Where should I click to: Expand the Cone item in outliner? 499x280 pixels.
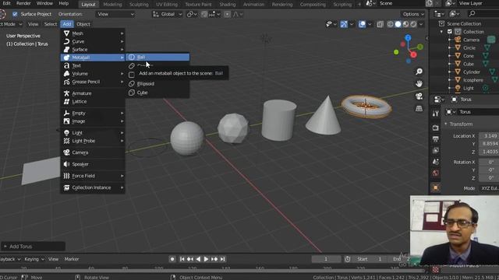pyautogui.click(x=450, y=56)
